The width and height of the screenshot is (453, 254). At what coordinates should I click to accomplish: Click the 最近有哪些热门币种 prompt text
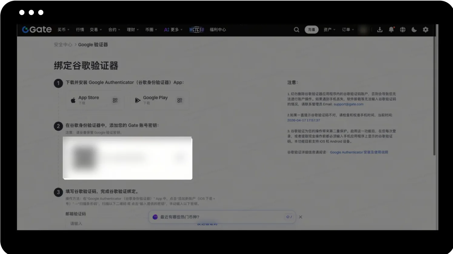180,217
